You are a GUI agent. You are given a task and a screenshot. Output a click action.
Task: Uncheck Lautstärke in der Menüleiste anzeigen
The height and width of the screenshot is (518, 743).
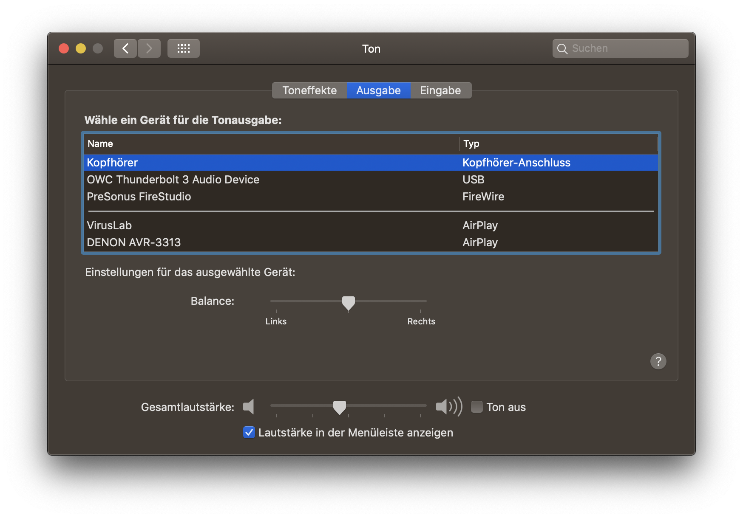click(x=249, y=432)
